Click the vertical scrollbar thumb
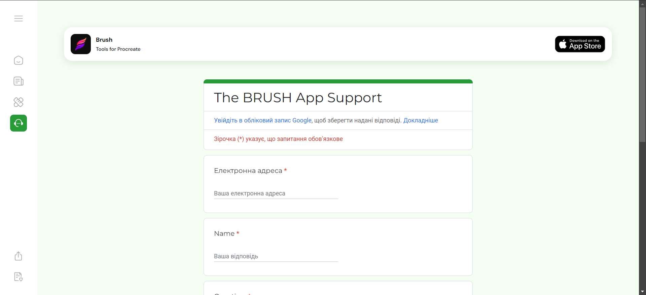Viewport: 646px width, 295px height. [642, 74]
